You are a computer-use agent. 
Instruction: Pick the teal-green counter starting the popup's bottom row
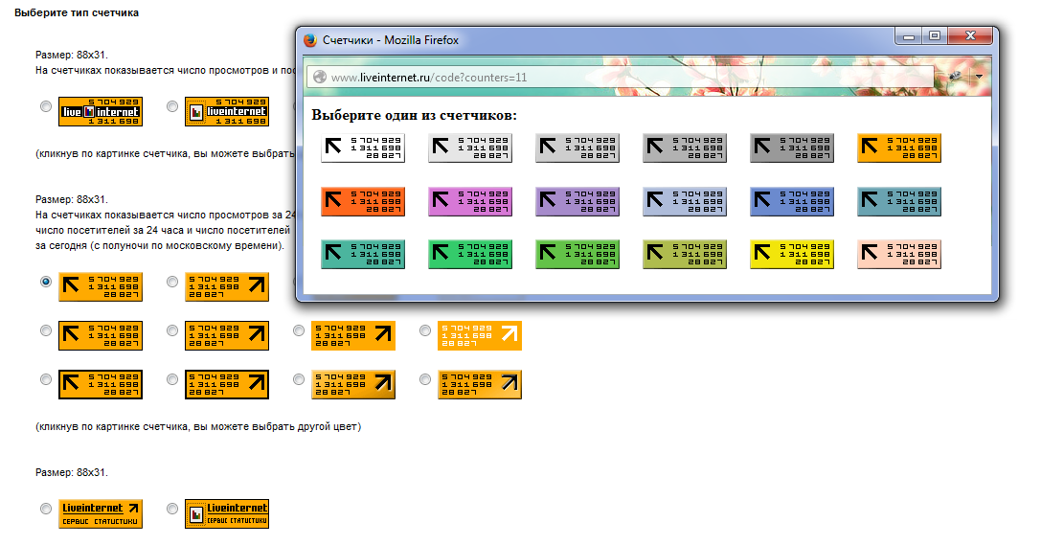363,254
